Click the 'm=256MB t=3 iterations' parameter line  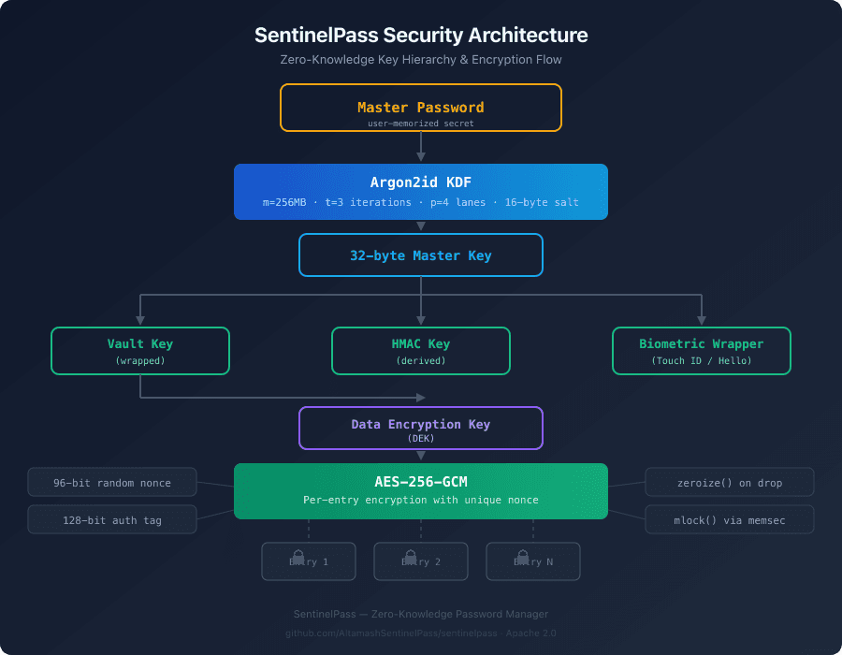coord(421,202)
